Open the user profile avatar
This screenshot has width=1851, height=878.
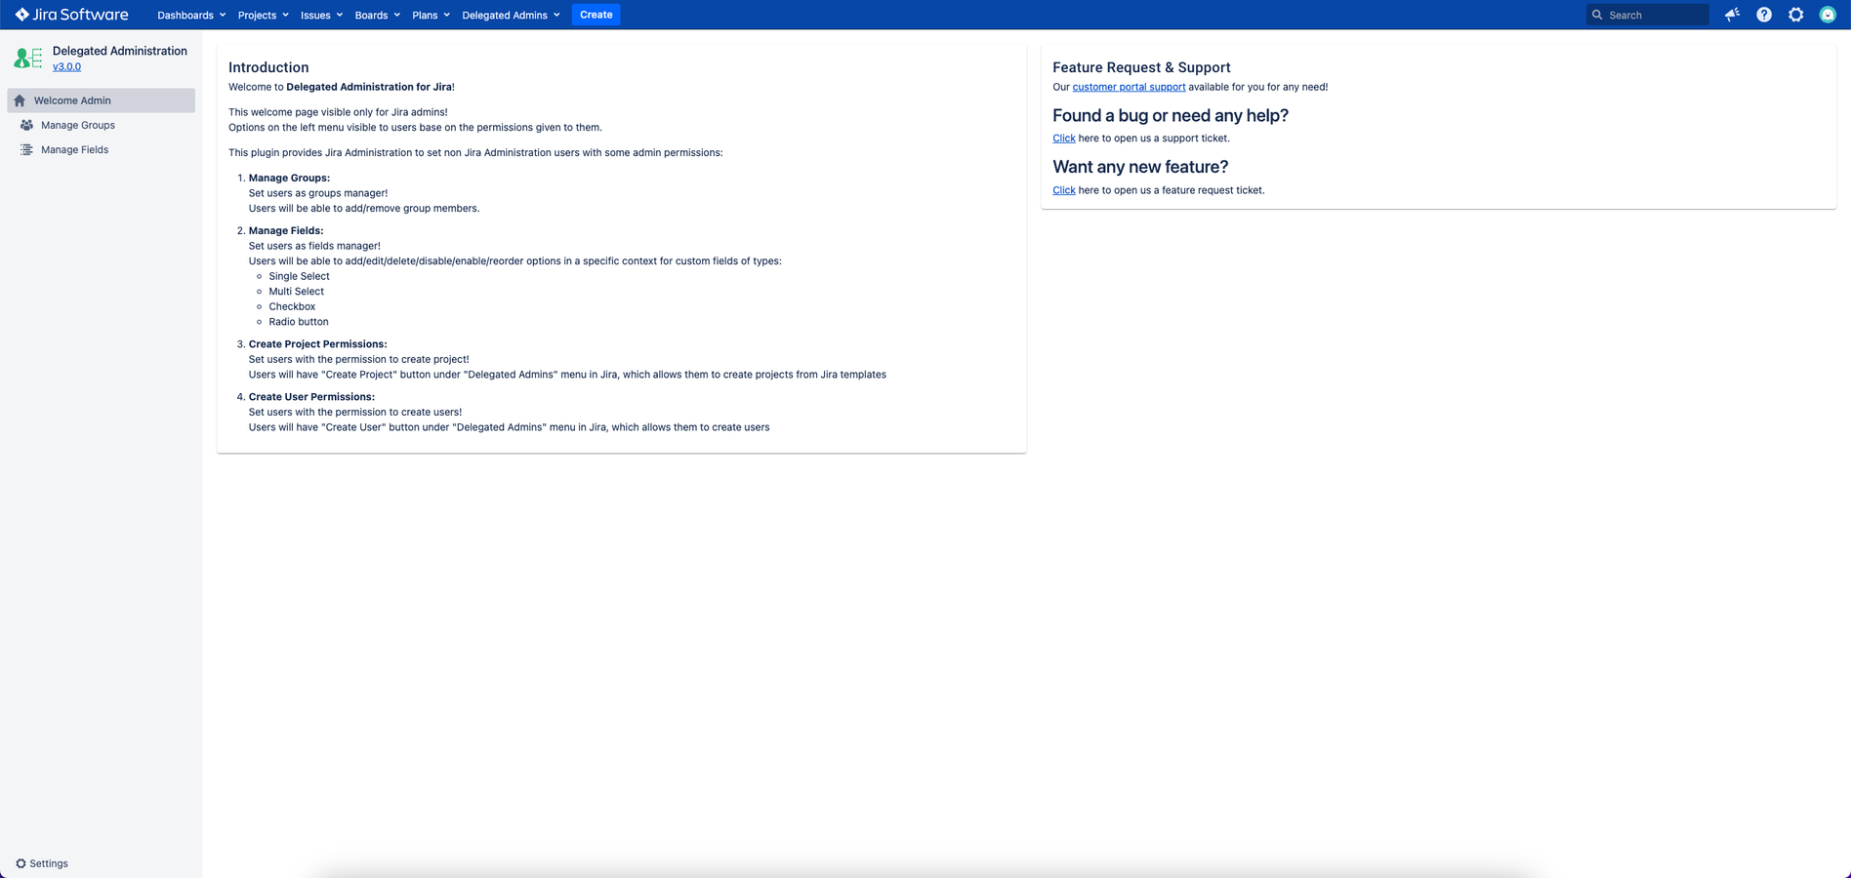point(1828,15)
